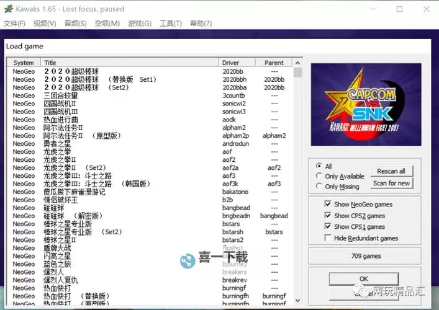
Task: Select the alpham2p prototype game row
Action: click(x=150, y=136)
